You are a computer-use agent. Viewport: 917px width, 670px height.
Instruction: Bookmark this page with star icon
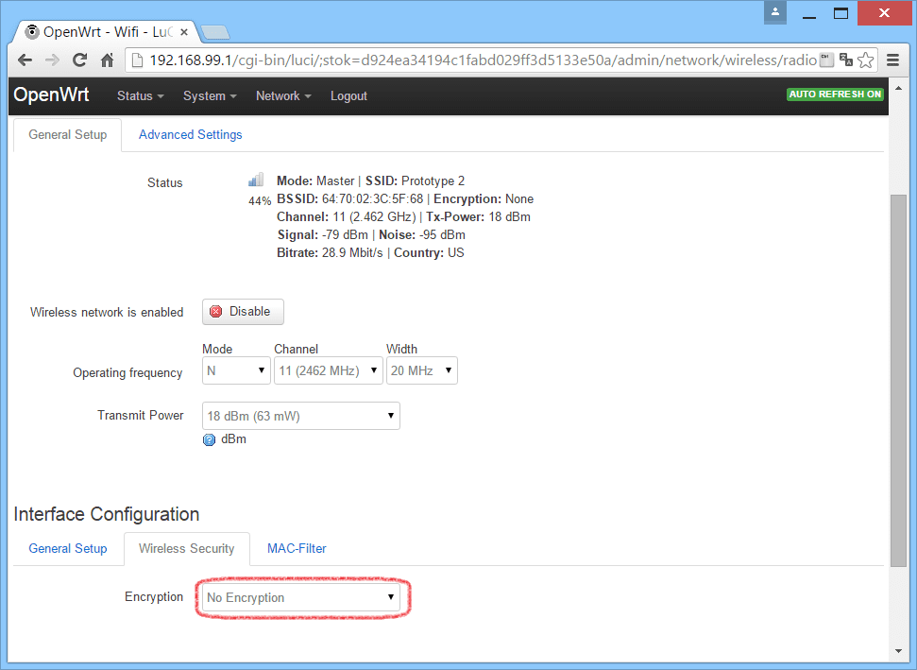pos(866,60)
